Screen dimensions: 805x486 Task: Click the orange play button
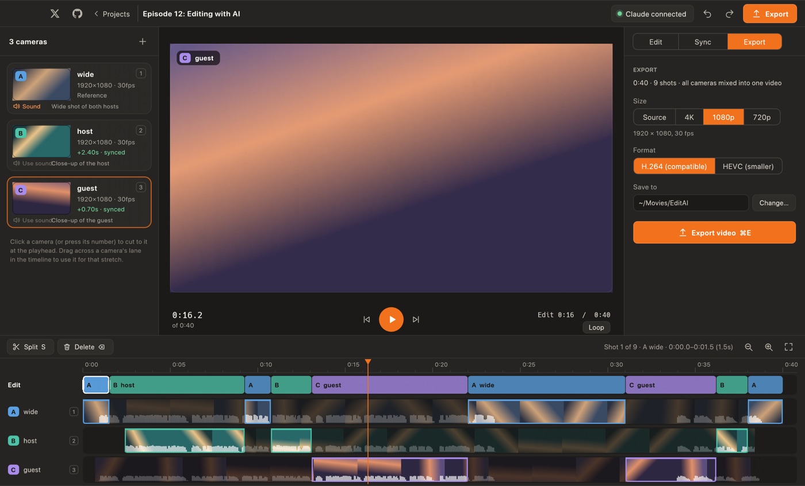pyautogui.click(x=391, y=319)
